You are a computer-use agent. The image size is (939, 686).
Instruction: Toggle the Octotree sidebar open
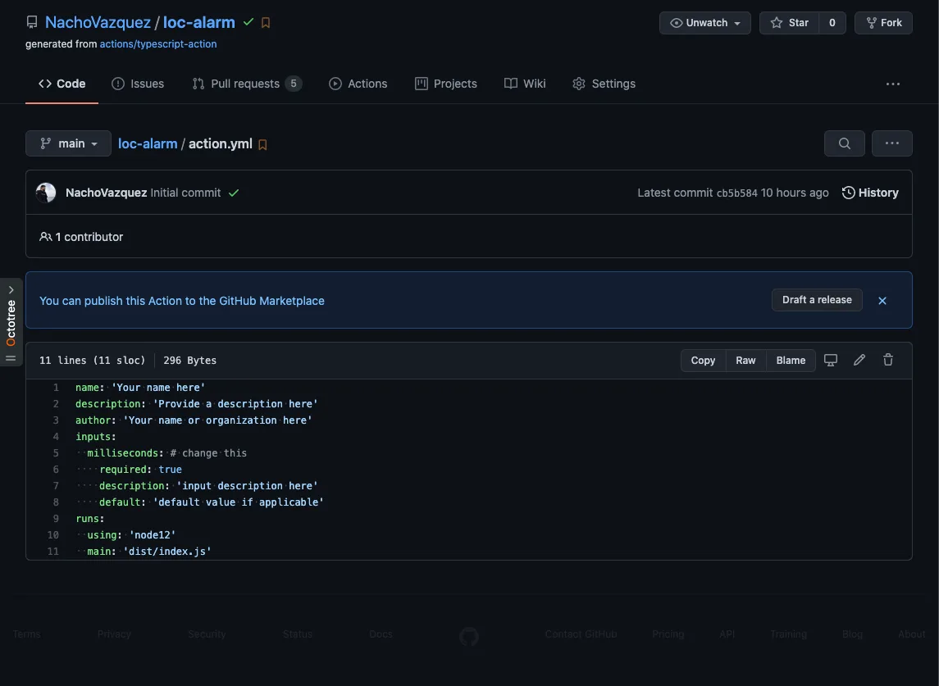pyautogui.click(x=11, y=357)
